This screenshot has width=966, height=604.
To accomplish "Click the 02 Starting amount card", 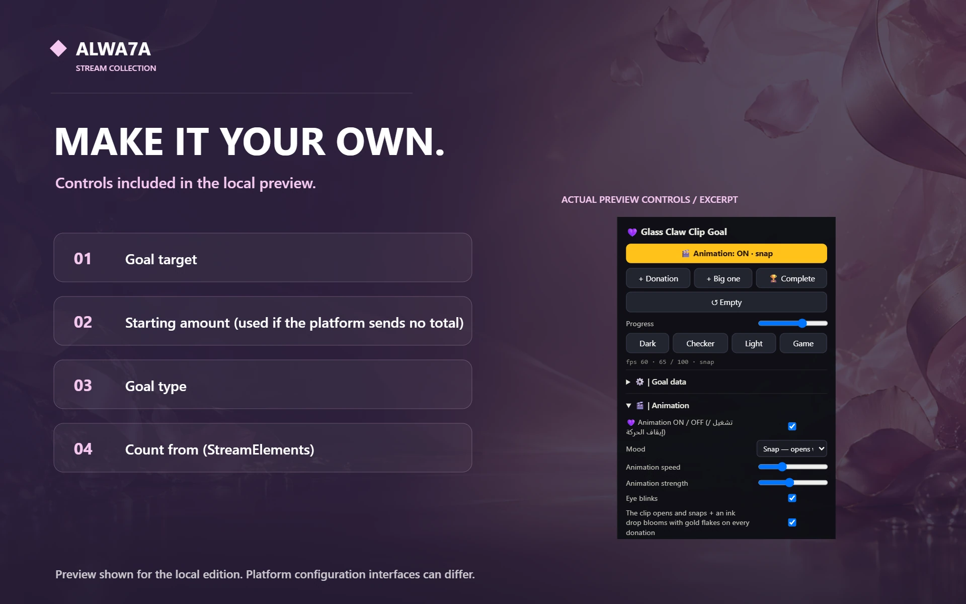I will (x=263, y=321).
